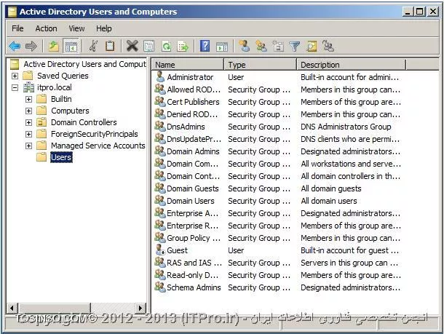Sort by the Name column header
The height and width of the screenshot is (334, 444).
(188, 65)
